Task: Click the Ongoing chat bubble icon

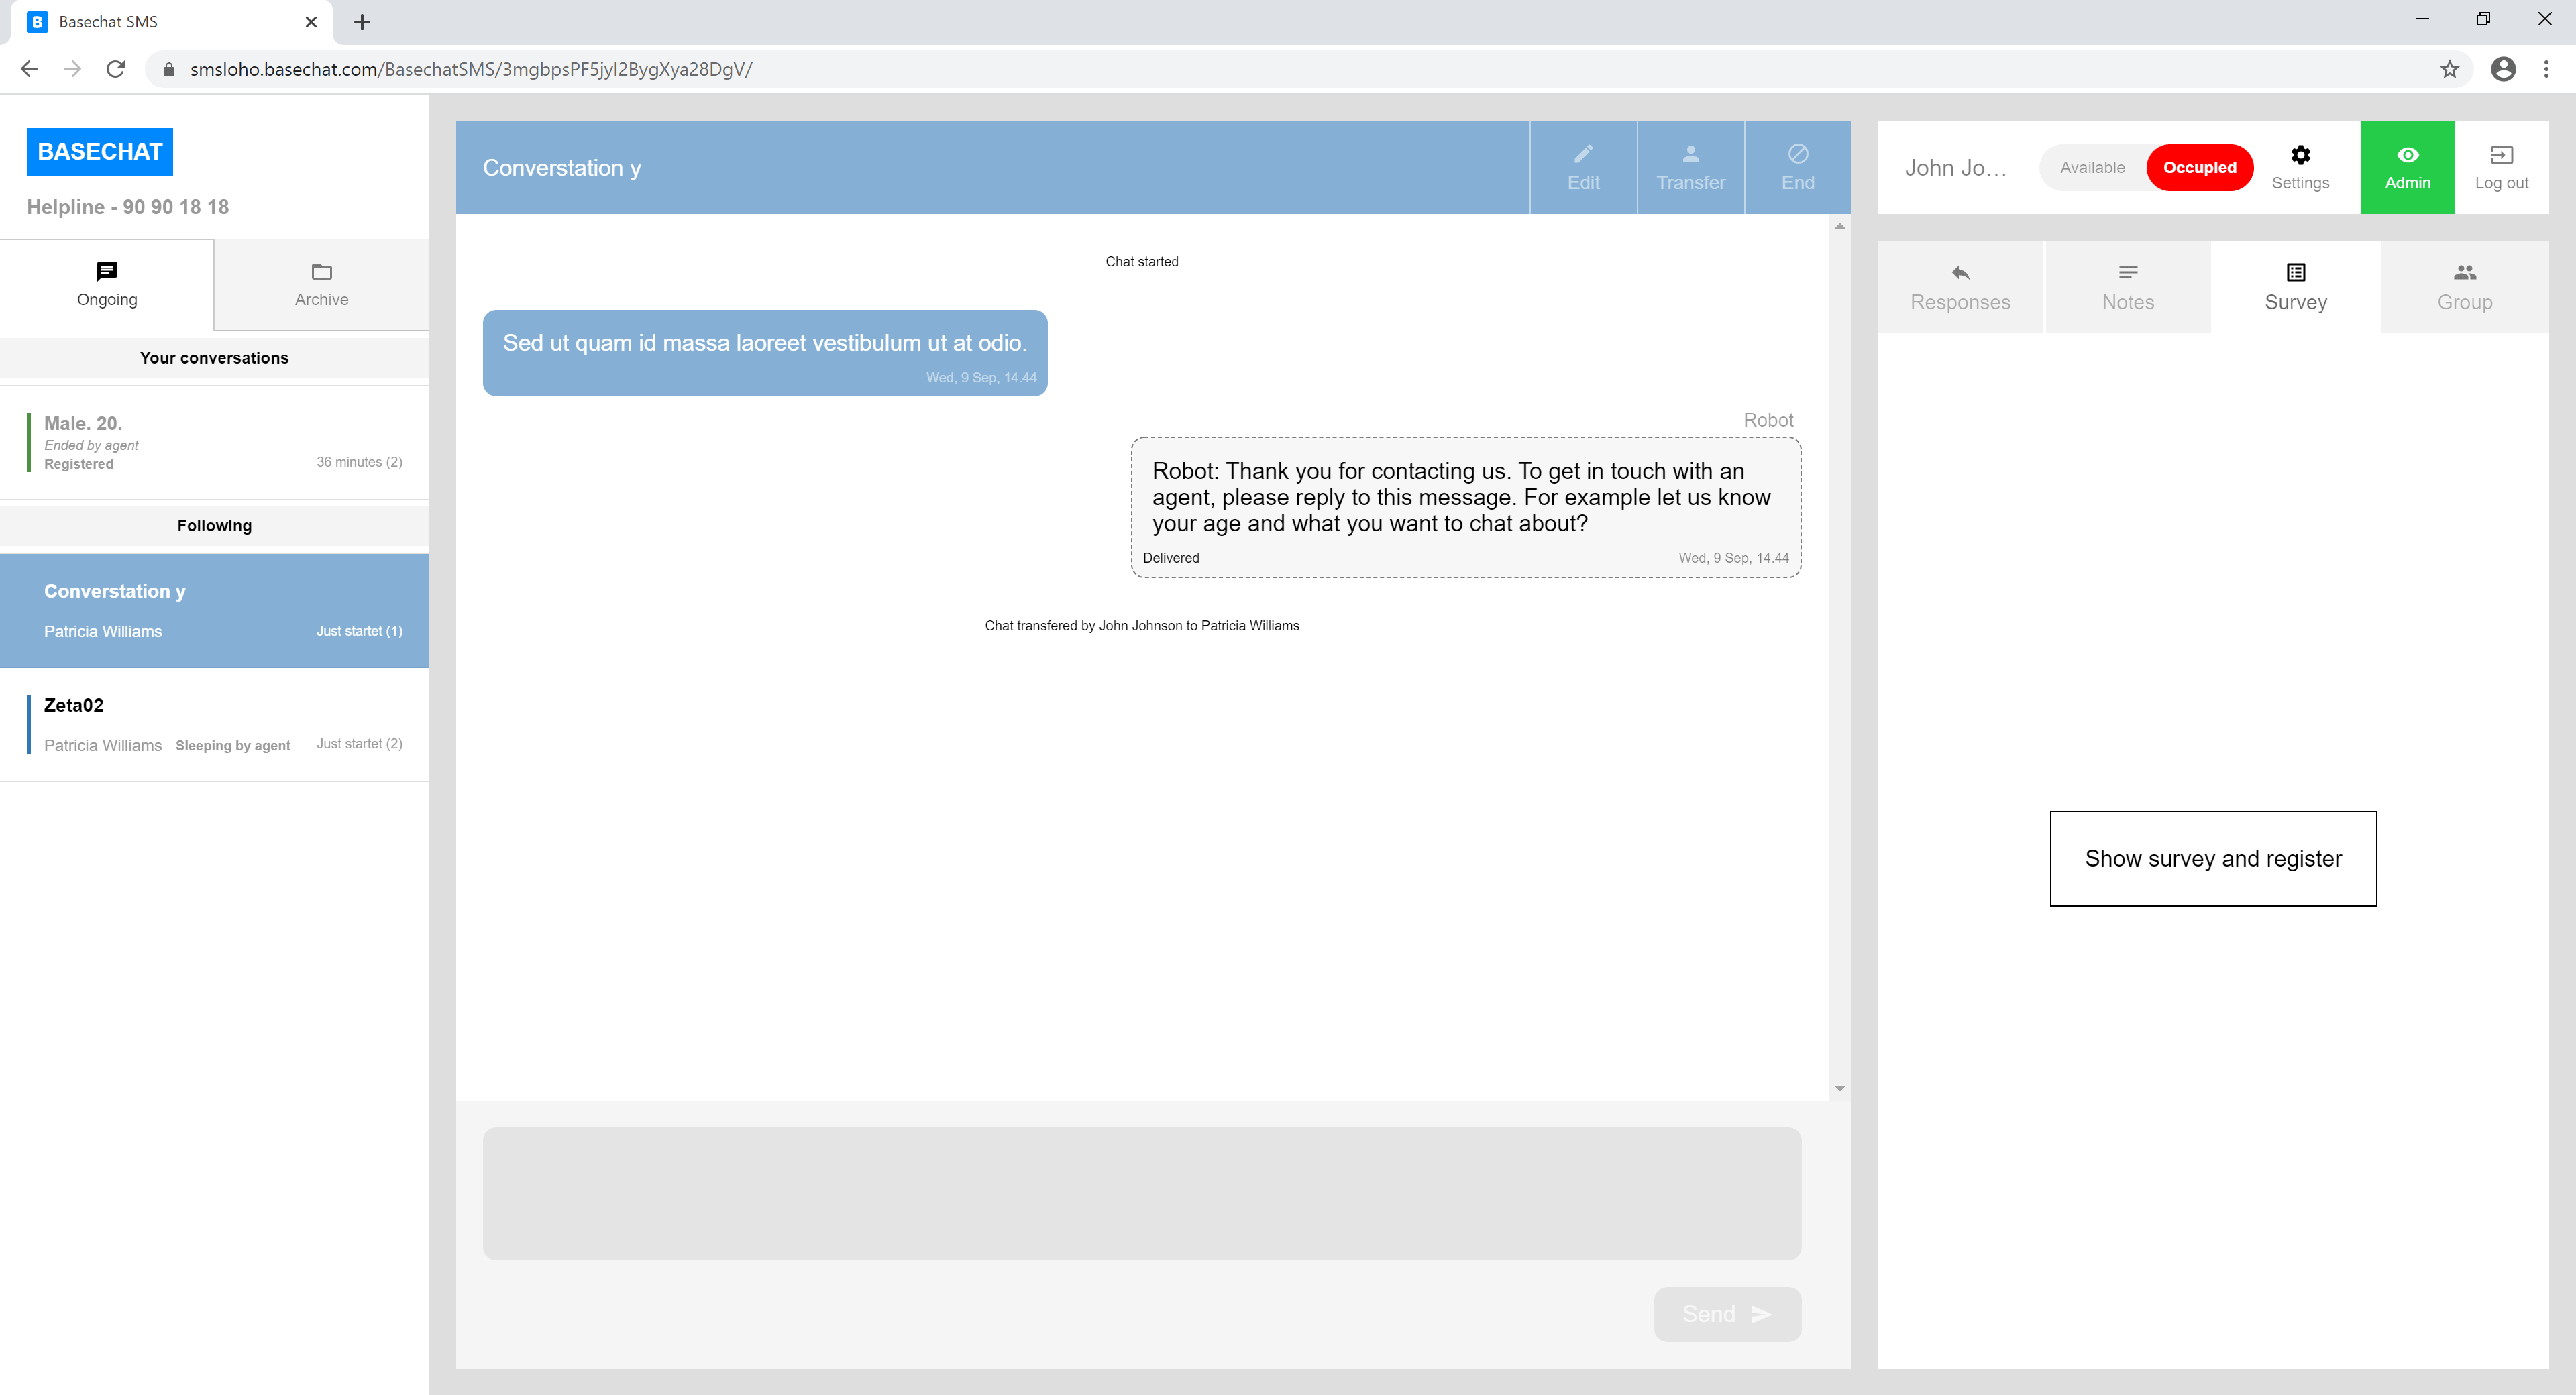Action: (107, 271)
